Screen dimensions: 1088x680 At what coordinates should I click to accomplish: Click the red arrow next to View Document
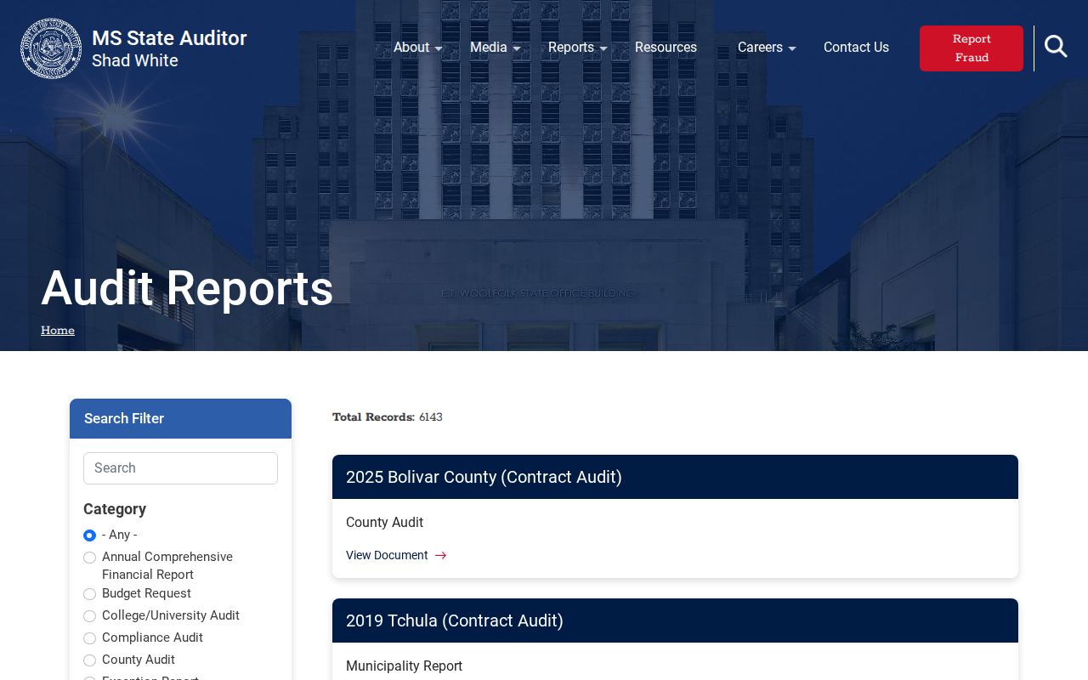point(440,556)
